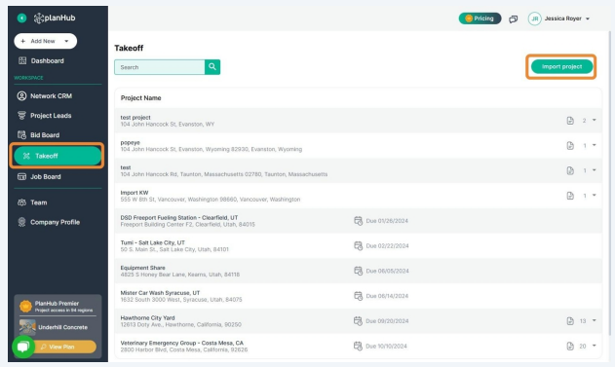Open the Add New dropdown

[46, 41]
